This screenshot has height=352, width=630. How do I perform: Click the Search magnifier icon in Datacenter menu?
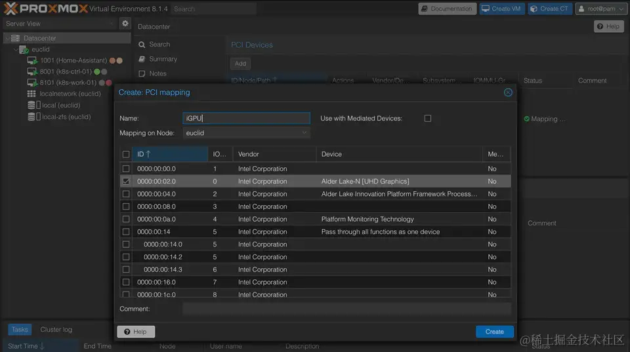pos(142,45)
